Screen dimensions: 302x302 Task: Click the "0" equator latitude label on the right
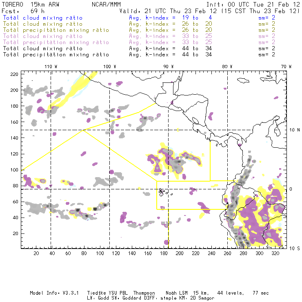pos(291,189)
